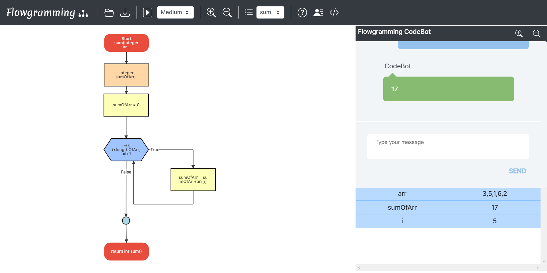The image size is (547, 273).
Task: Open the execution speed dropdown set to Medium
Action: pyautogui.click(x=175, y=12)
